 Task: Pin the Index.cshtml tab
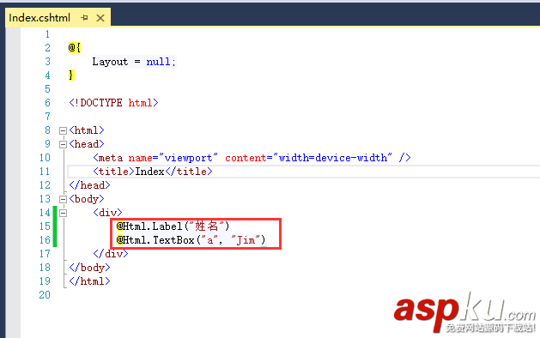(x=84, y=17)
